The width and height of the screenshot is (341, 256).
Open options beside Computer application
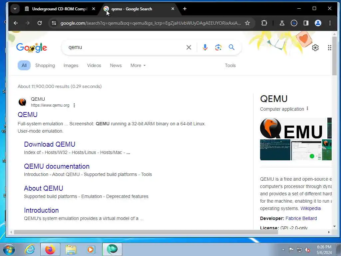pos(307,108)
